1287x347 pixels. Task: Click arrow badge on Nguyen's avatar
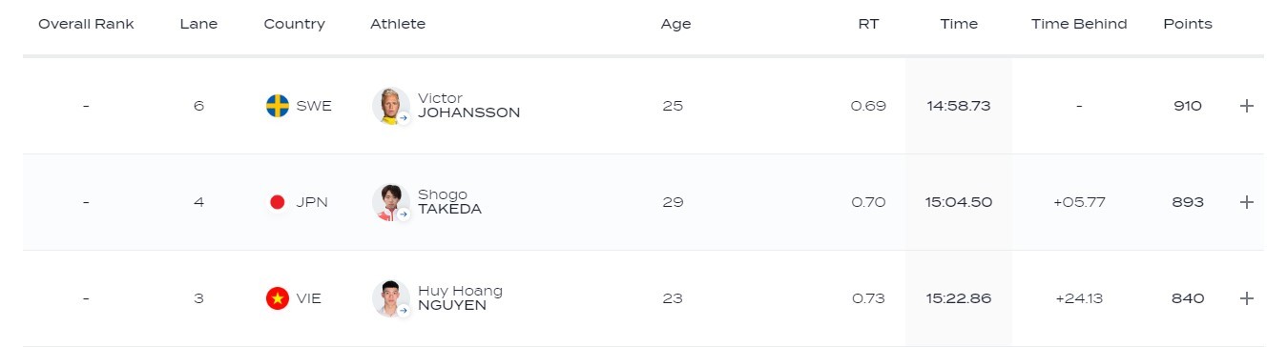(404, 311)
